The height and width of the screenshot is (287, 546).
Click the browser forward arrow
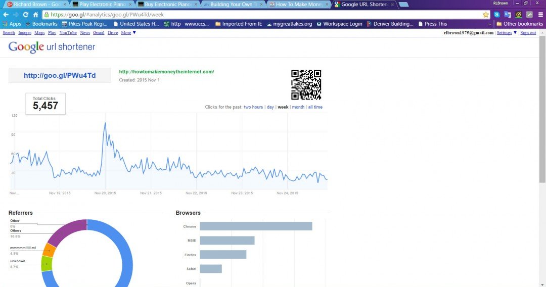click(16, 15)
